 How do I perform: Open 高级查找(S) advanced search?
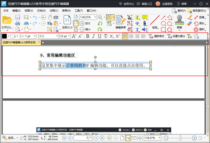tap(197, 11)
